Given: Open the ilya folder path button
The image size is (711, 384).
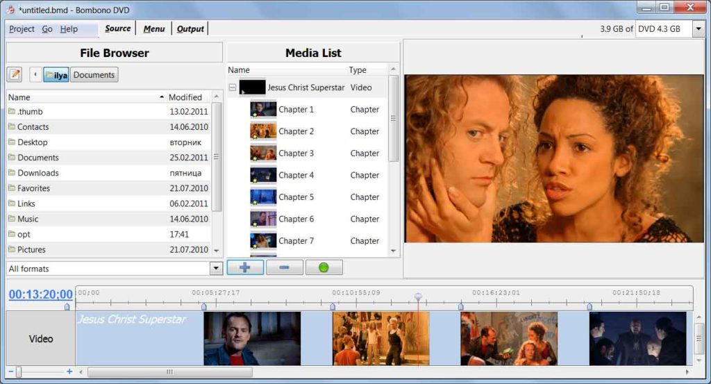Looking at the screenshot, I should (x=56, y=75).
